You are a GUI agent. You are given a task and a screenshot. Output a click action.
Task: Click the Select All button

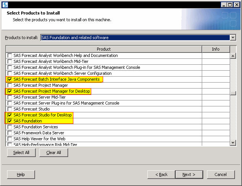[21, 153]
